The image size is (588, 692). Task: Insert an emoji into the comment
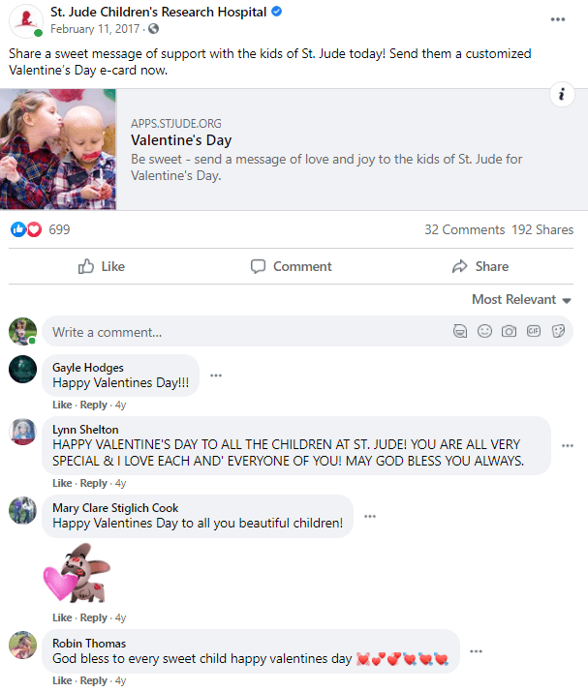pos(484,331)
